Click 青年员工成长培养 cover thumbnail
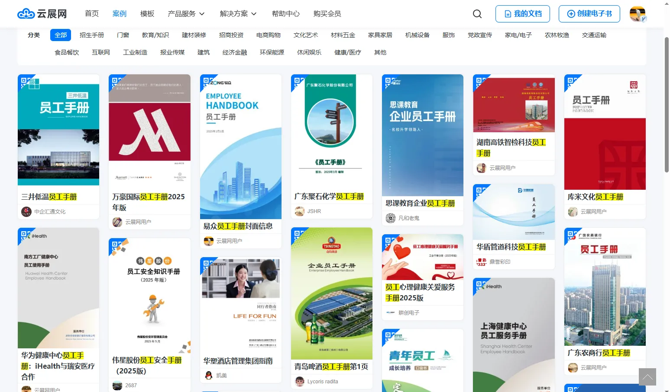 click(423, 360)
